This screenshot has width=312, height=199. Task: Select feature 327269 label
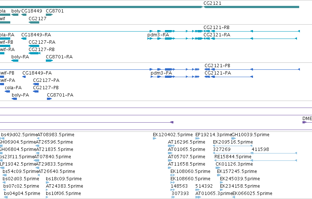pyautogui.click(x=222, y=149)
